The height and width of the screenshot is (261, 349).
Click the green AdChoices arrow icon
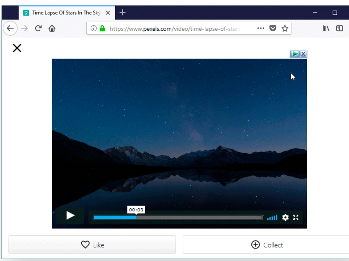pos(295,54)
